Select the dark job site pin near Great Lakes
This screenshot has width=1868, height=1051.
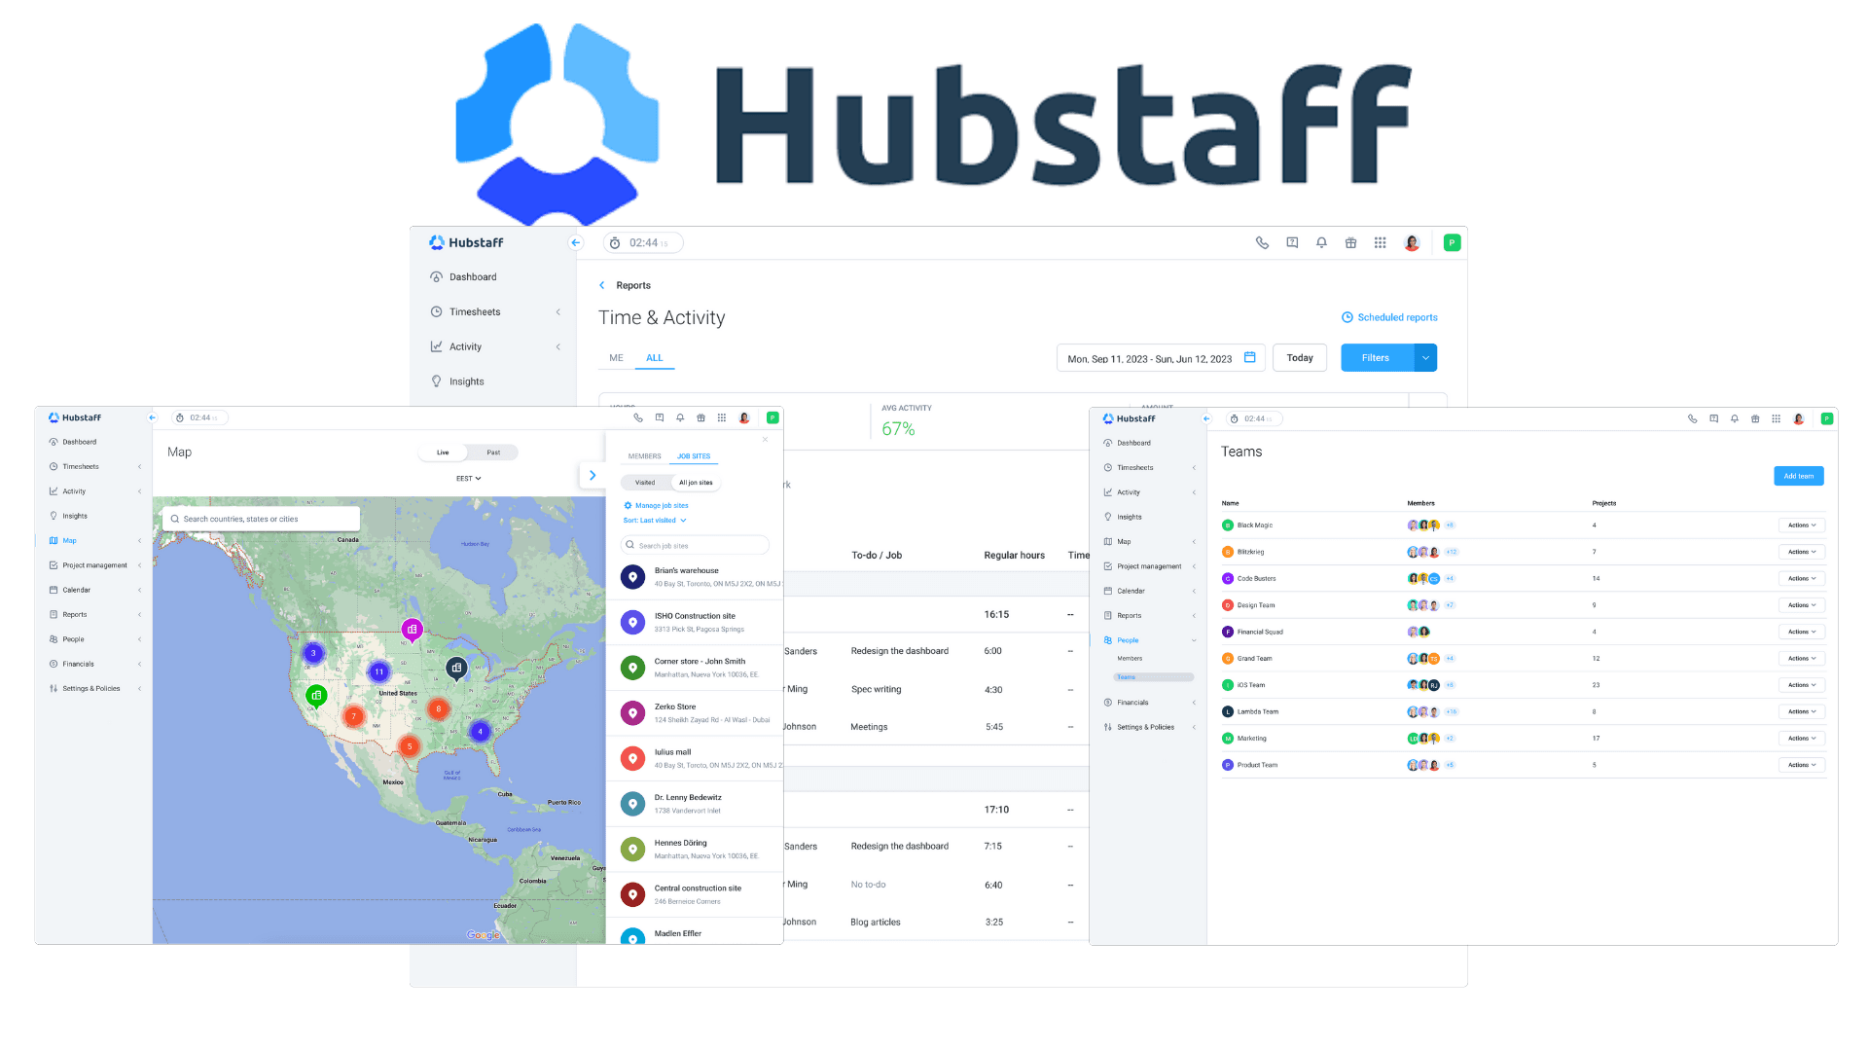(456, 668)
